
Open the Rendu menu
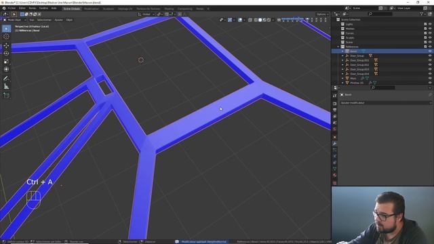pos(33,8)
